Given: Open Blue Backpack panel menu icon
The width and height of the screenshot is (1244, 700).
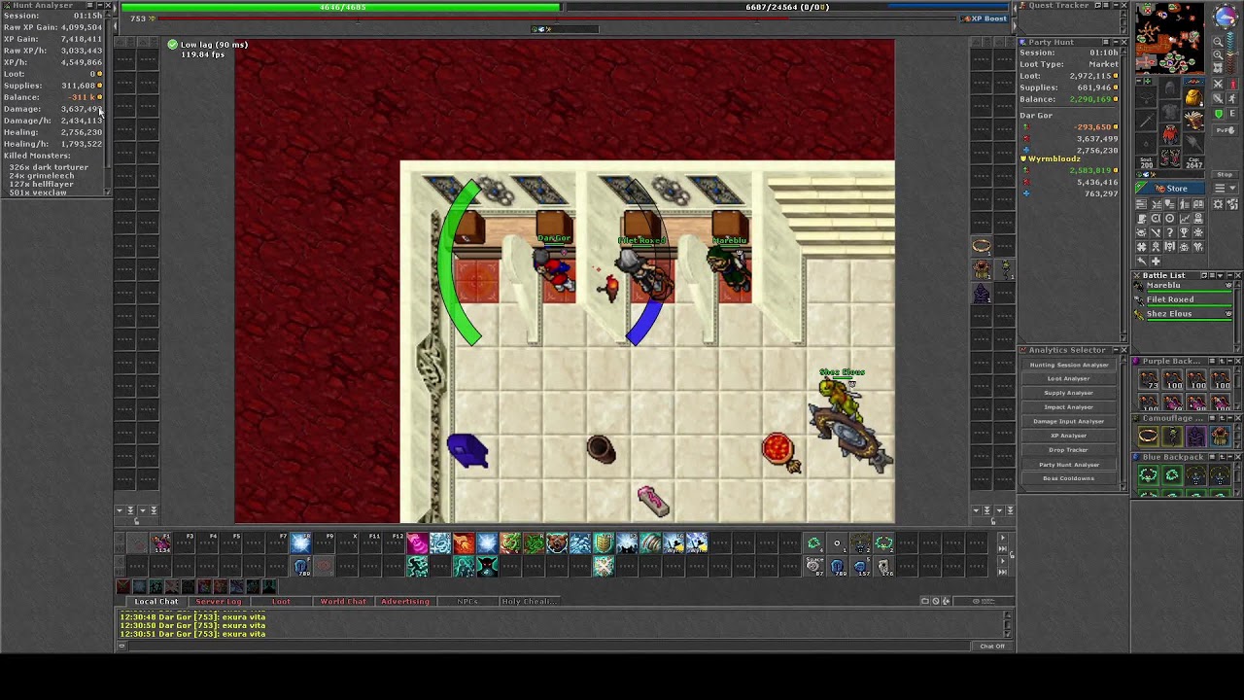Looking at the screenshot, I should coord(1212,457).
